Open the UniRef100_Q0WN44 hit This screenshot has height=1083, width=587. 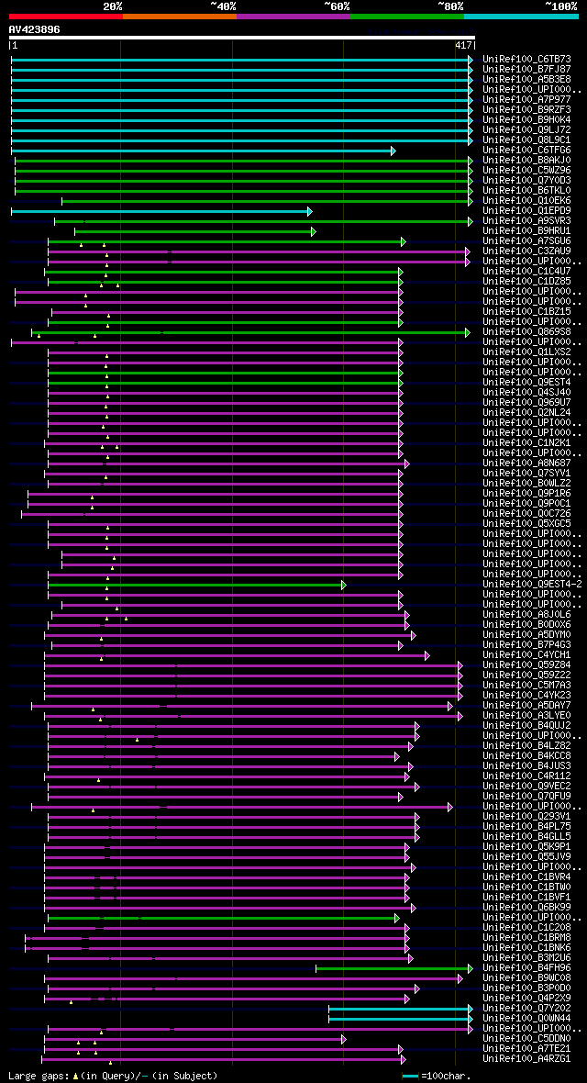tap(526, 1019)
